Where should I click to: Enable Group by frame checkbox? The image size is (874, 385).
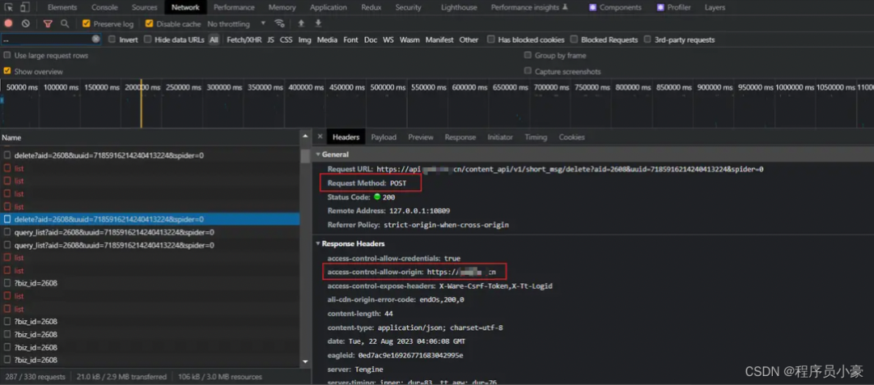click(x=528, y=55)
